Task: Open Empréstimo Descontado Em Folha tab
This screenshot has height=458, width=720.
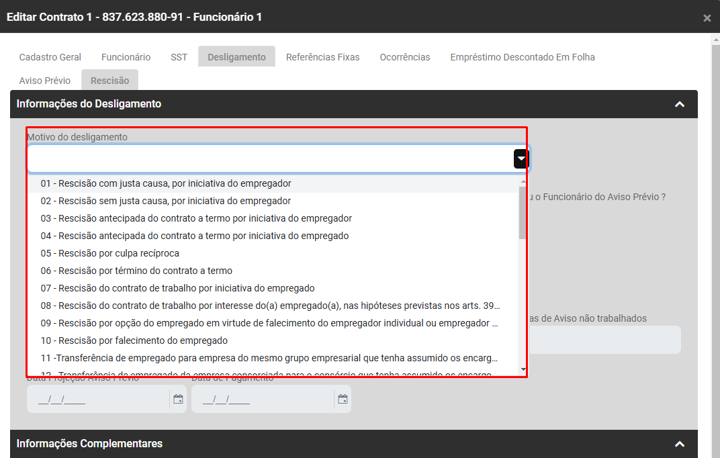Action: [523, 57]
